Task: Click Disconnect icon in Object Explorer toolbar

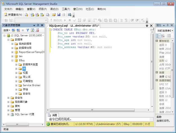Action: 18,30
